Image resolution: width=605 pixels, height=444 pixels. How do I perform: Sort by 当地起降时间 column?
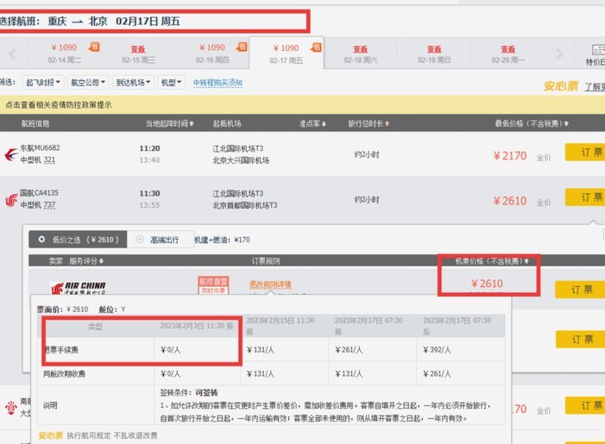tap(169, 123)
